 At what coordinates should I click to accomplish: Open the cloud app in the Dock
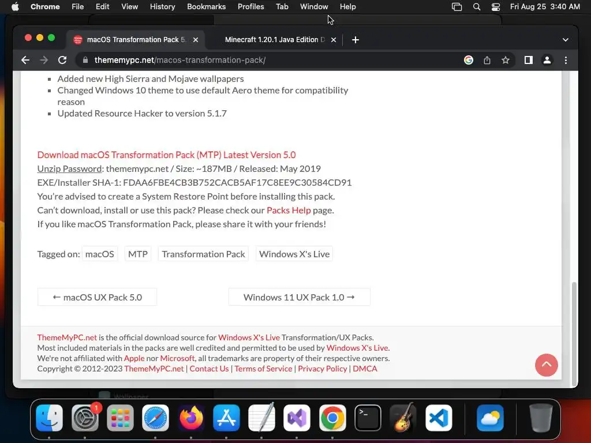click(x=490, y=418)
